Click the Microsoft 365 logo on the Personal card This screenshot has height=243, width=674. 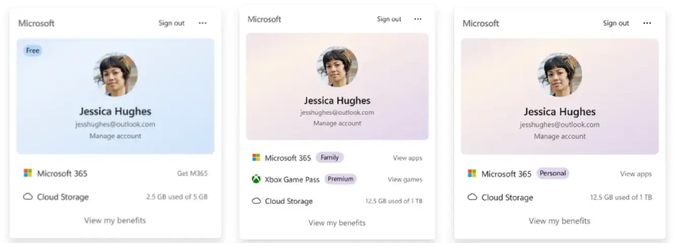click(x=472, y=174)
